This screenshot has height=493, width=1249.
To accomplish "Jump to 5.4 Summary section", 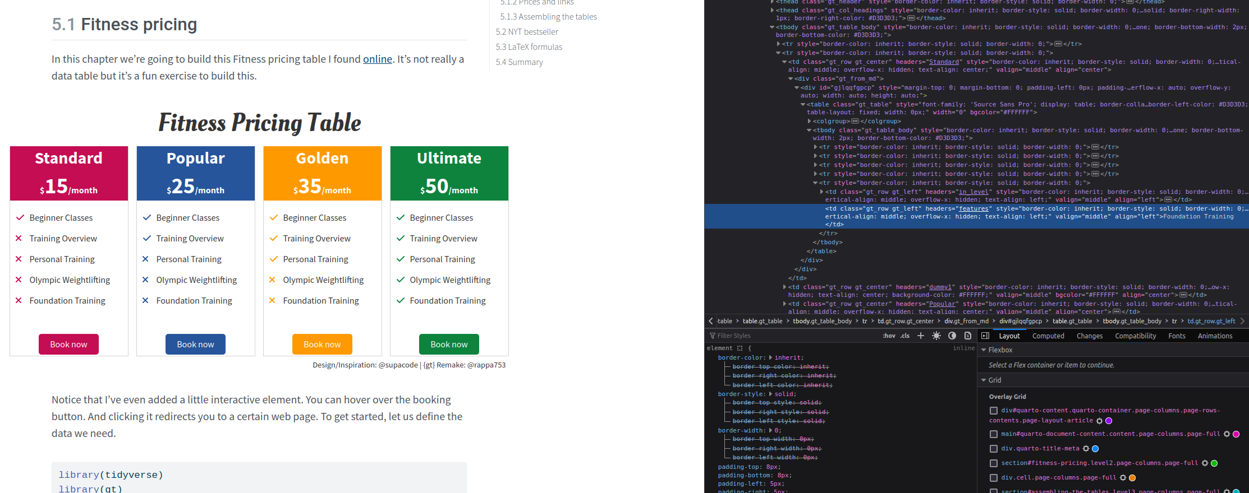I will (519, 62).
